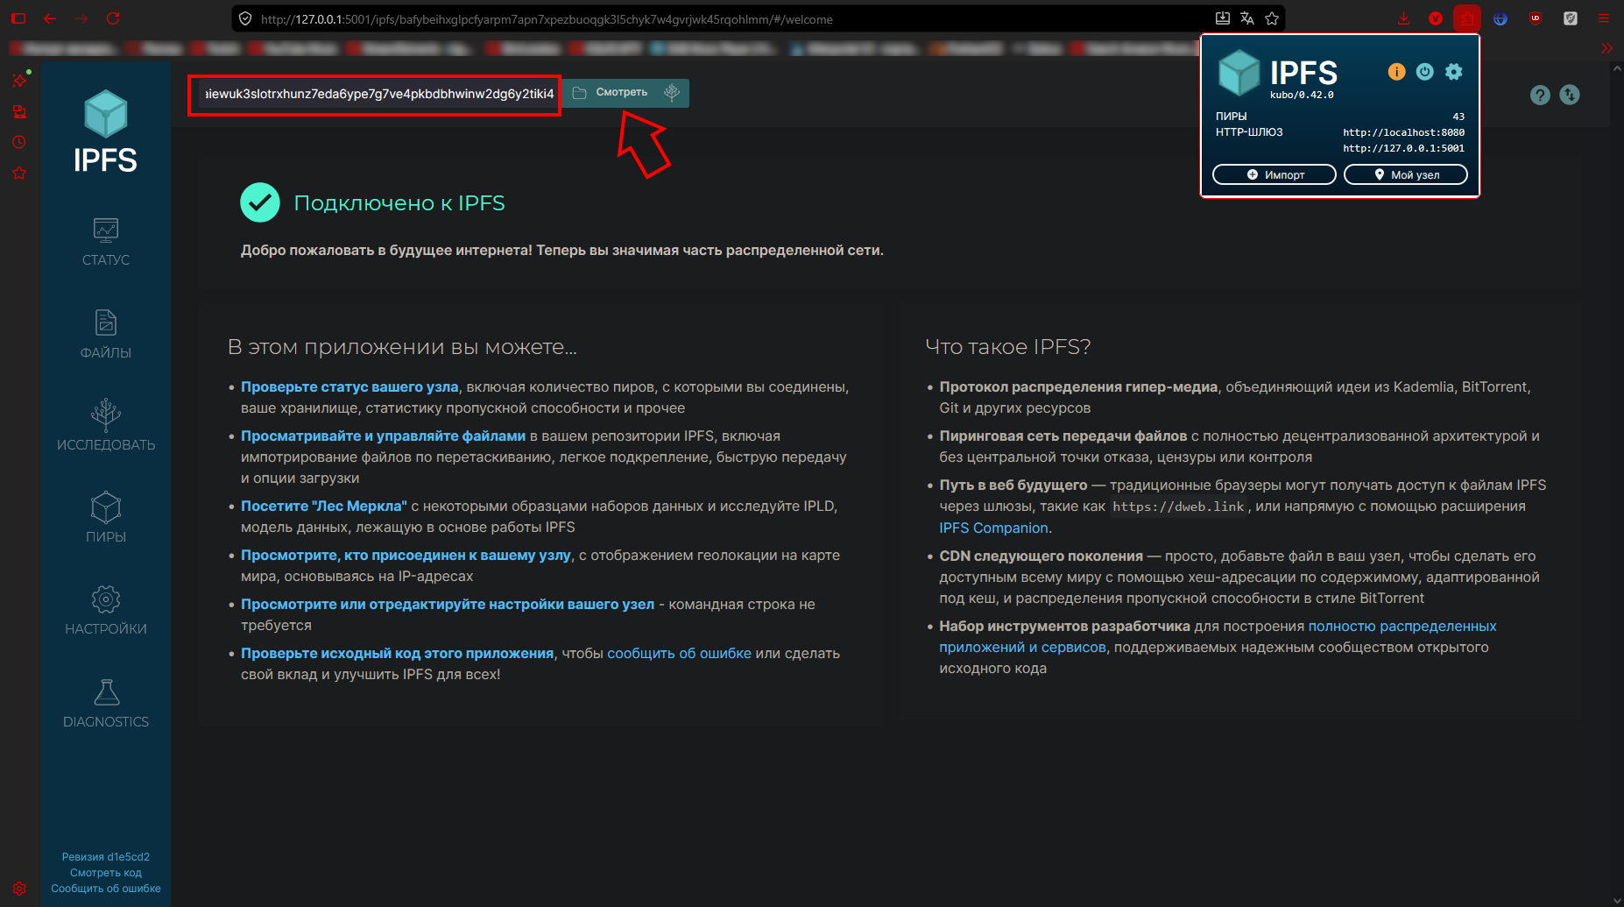Open the Просматривайте и управляйте файлами link
The height and width of the screenshot is (907, 1624).
pyautogui.click(x=383, y=436)
